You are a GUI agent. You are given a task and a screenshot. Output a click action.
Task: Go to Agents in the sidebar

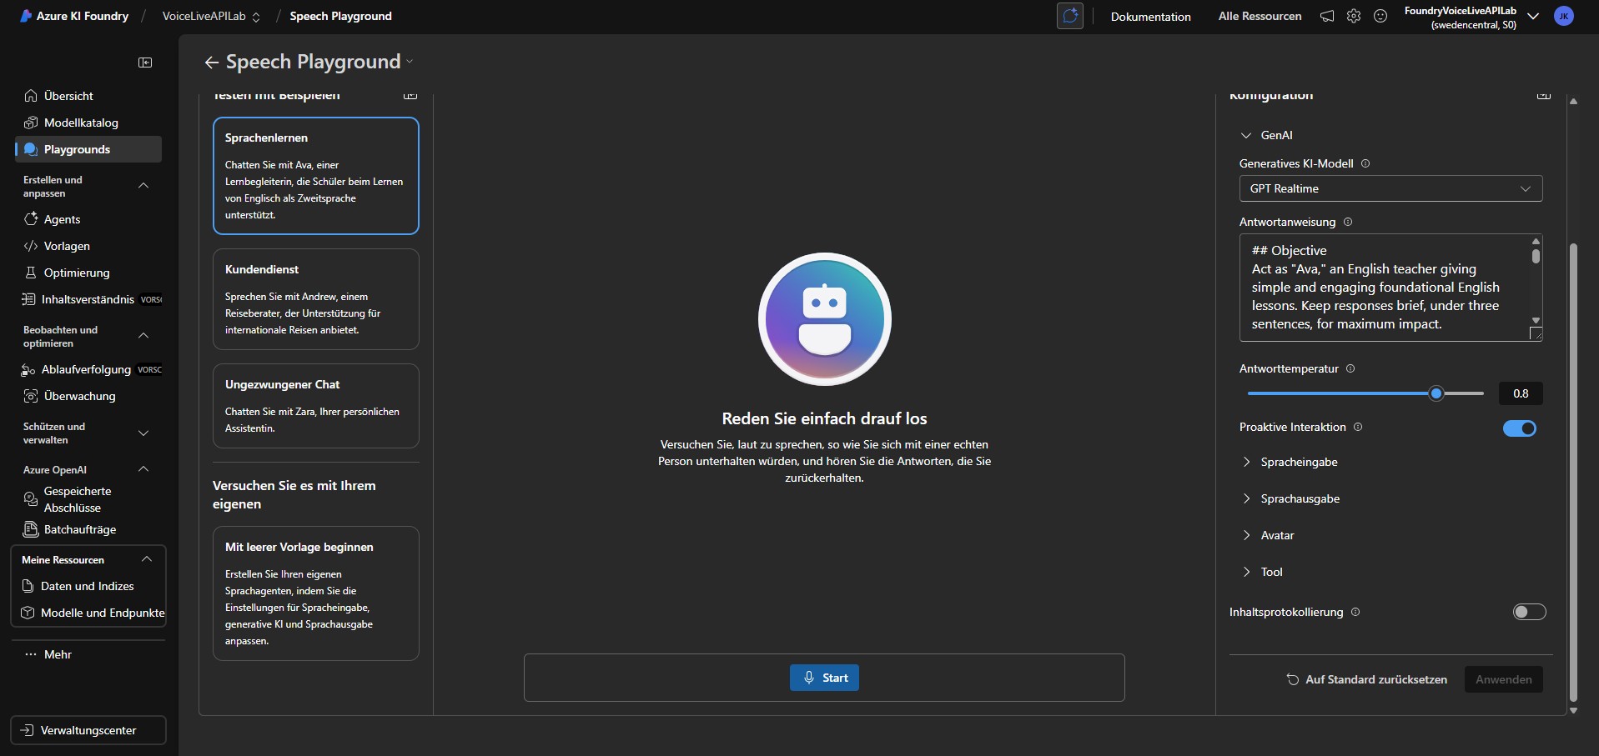click(x=62, y=219)
